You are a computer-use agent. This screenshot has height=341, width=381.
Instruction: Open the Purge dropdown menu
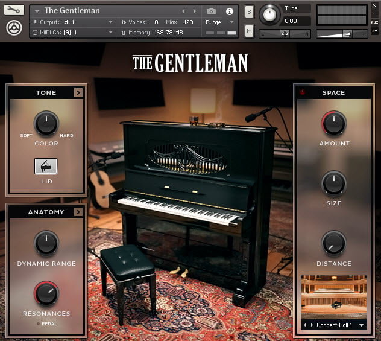point(219,22)
